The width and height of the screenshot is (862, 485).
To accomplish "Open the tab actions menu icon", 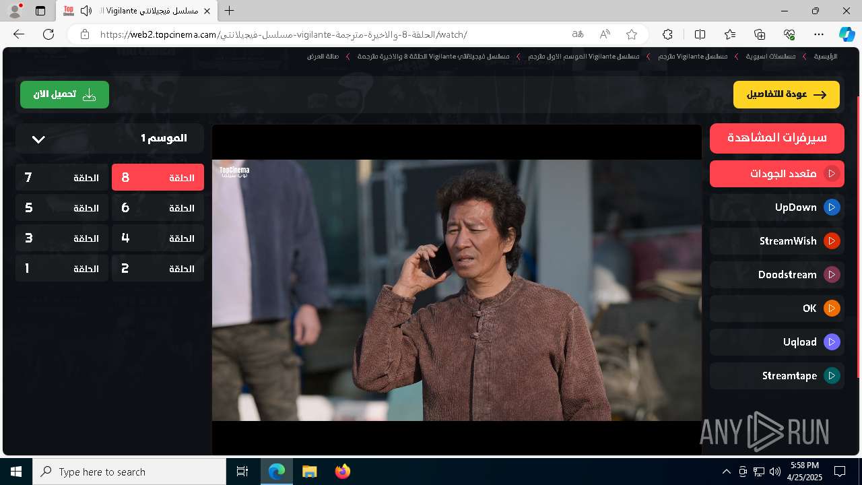I will [x=40, y=11].
